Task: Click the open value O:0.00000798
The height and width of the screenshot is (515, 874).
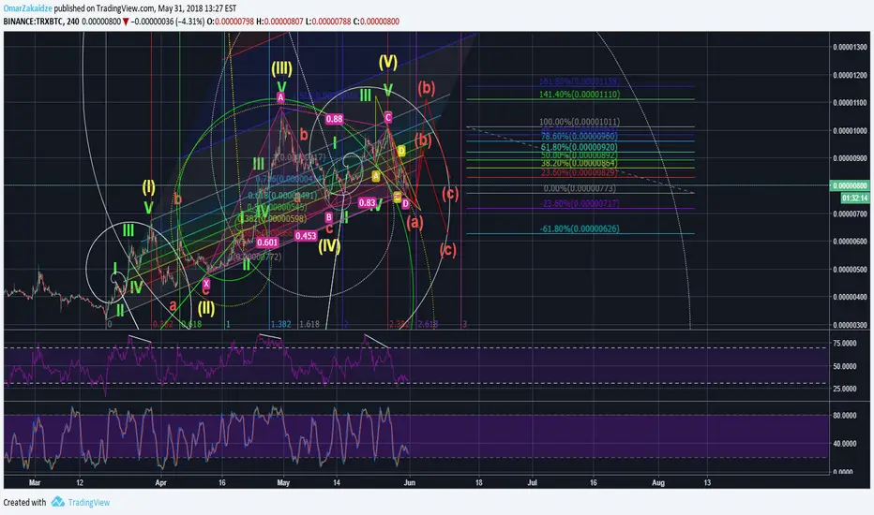Action: tap(230, 22)
